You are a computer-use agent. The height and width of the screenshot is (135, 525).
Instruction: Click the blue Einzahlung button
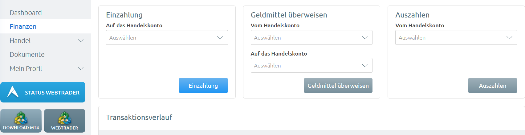click(203, 85)
